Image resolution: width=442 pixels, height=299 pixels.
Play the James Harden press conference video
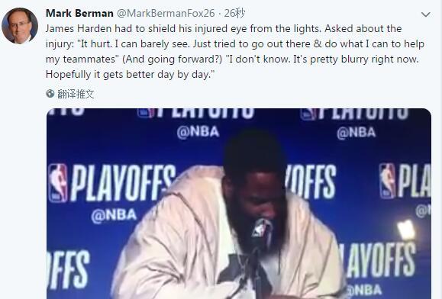(x=239, y=204)
